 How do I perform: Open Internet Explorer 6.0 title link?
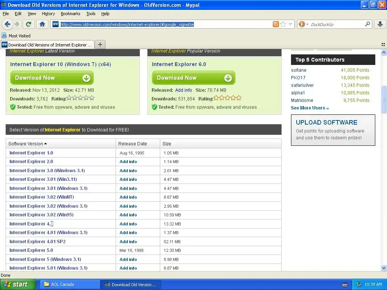coord(179,64)
